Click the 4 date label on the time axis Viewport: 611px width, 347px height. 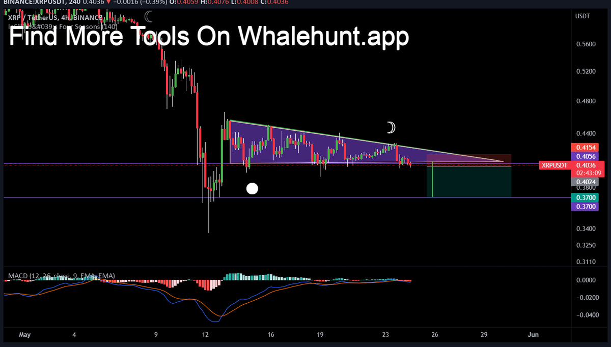(74, 335)
